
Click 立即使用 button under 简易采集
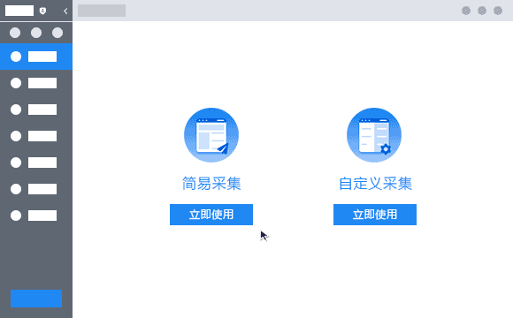point(211,215)
